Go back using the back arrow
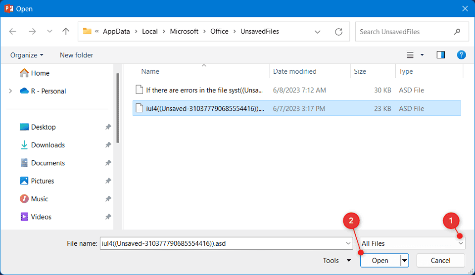The height and width of the screenshot is (275, 475). 13,32
